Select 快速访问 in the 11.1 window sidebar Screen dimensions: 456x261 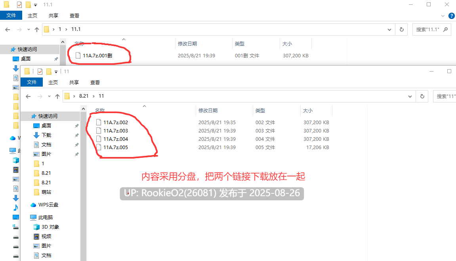(x=27, y=49)
